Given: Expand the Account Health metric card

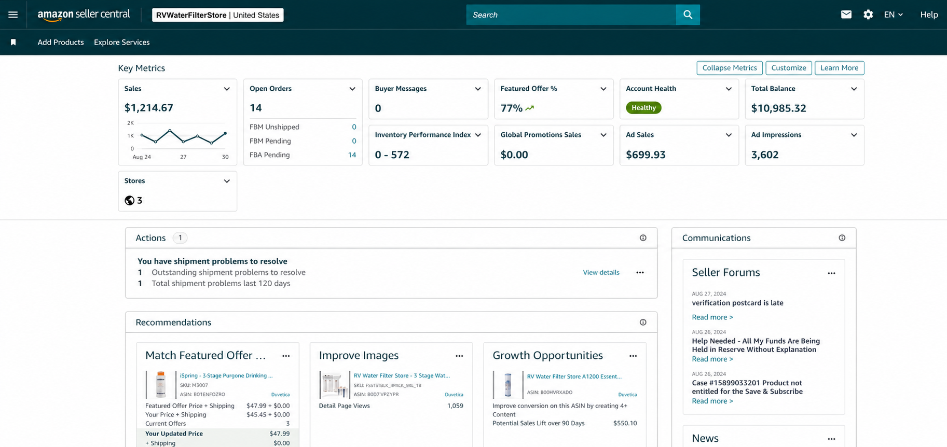Looking at the screenshot, I should pos(729,89).
